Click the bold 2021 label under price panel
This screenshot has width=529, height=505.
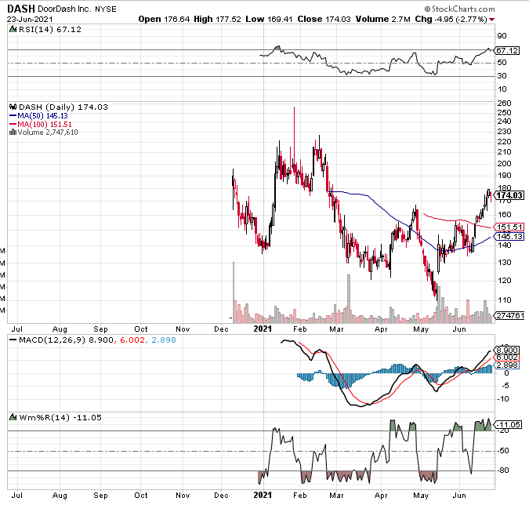263,329
